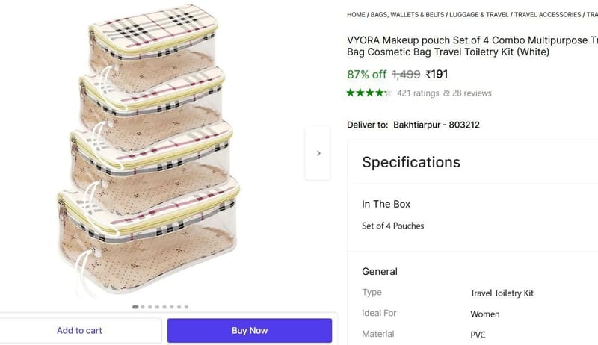The width and height of the screenshot is (598, 345).
Task: Open HOME breadcrumb link
Action: (x=356, y=15)
